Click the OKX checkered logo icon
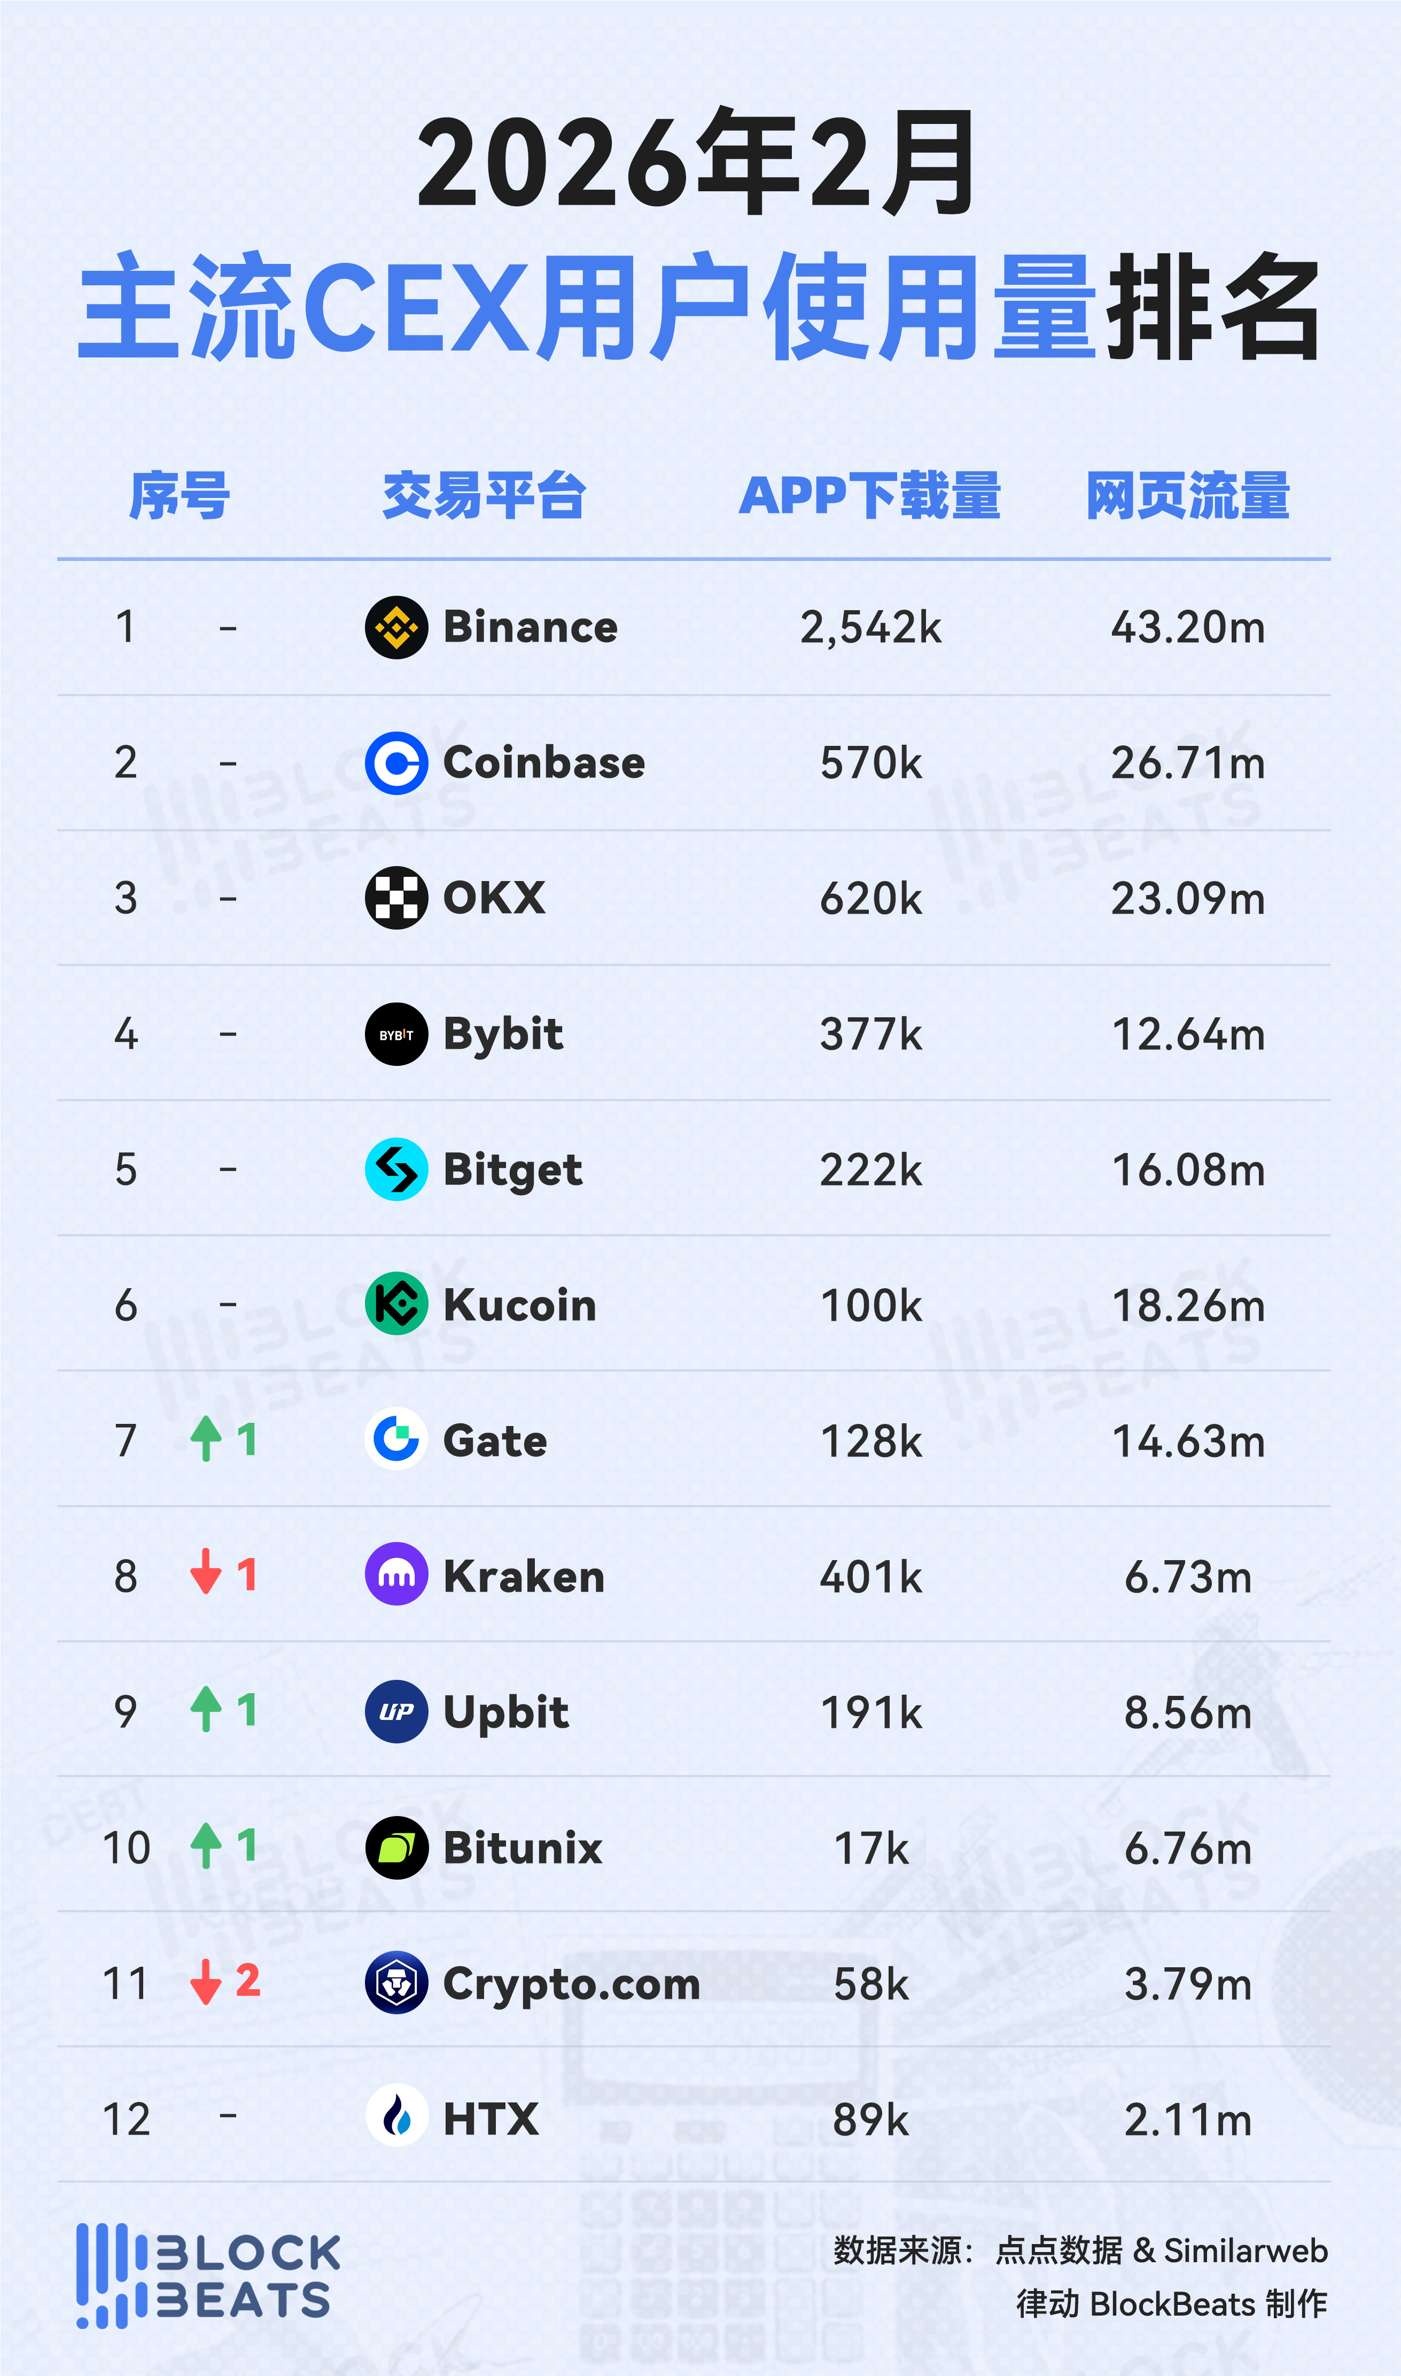The image size is (1401, 2376). [396, 898]
